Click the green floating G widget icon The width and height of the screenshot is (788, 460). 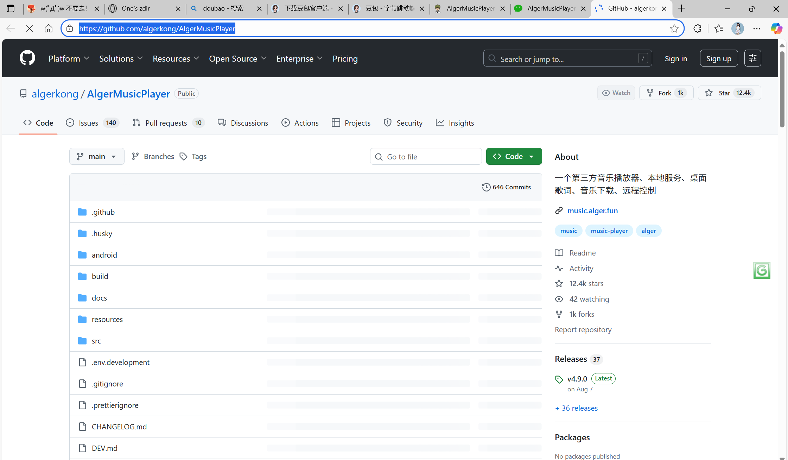pyautogui.click(x=762, y=270)
